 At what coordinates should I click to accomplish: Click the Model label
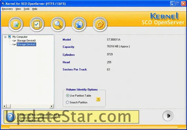[67, 40]
